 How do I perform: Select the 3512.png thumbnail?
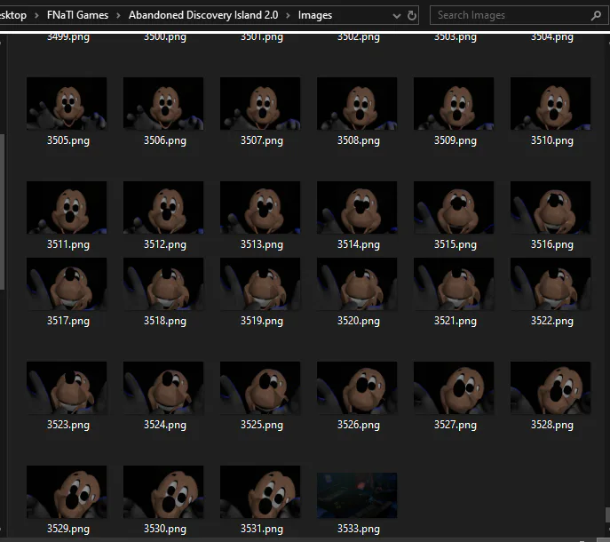coord(163,208)
